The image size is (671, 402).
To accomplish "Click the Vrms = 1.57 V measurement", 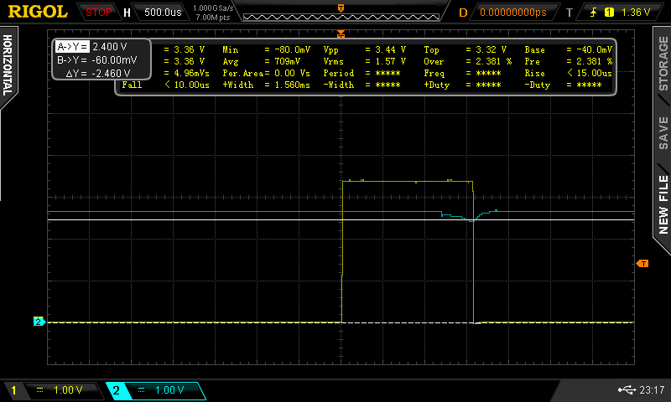I will click(x=365, y=61).
